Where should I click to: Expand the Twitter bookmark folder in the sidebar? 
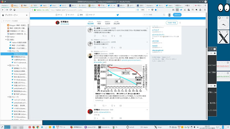(x=6, y=37)
